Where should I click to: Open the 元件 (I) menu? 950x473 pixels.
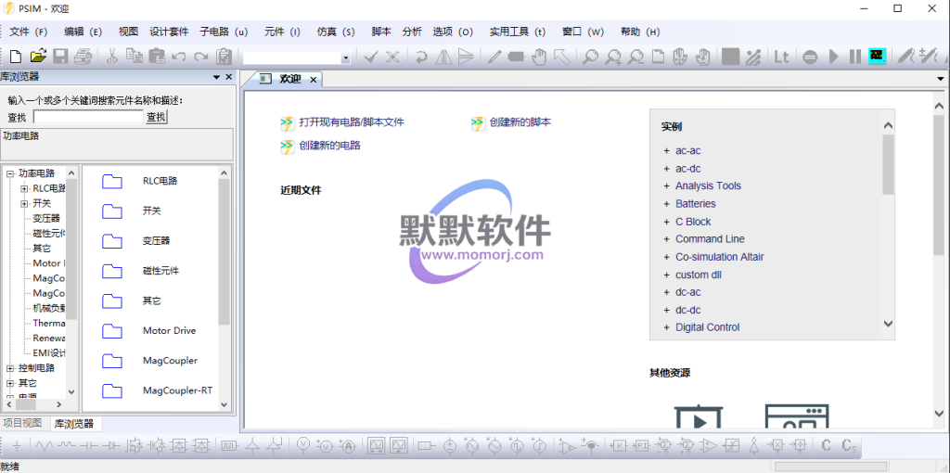pyautogui.click(x=282, y=32)
